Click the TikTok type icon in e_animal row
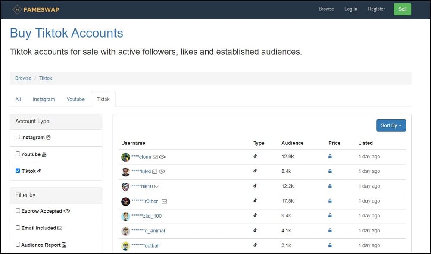This screenshot has height=254, width=431. (x=255, y=230)
